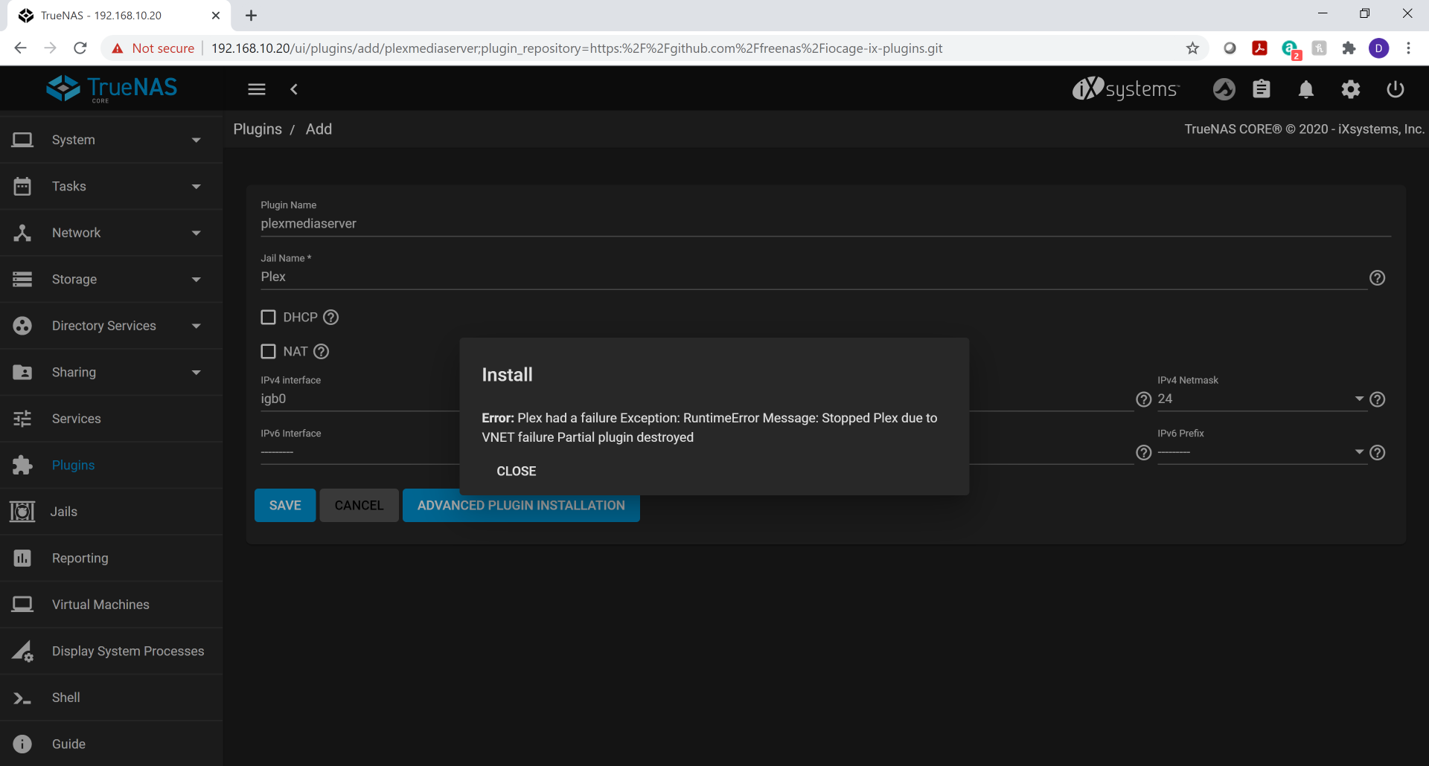Show help for DHCP option
The image size is (1429, 766).
point(331,317)
